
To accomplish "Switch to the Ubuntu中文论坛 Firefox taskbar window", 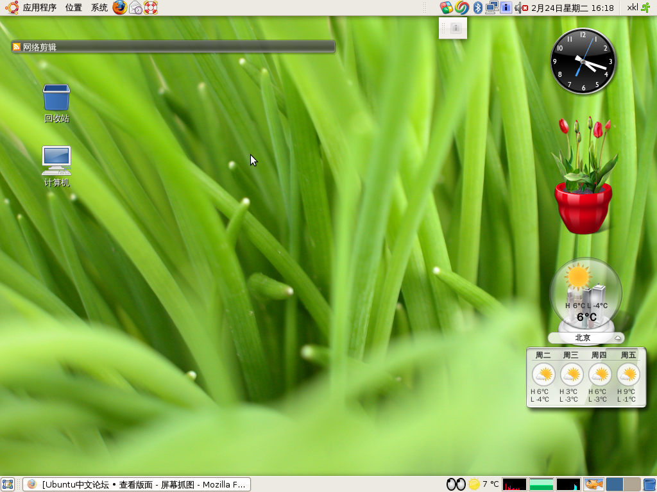I will click(x=137, y=484).
